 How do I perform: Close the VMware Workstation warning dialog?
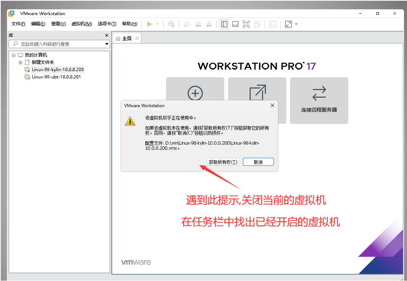coord(272,105)
